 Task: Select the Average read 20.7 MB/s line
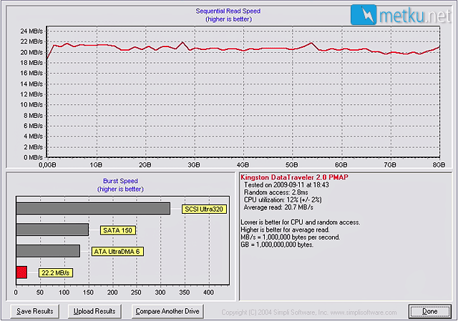point(278,207)
